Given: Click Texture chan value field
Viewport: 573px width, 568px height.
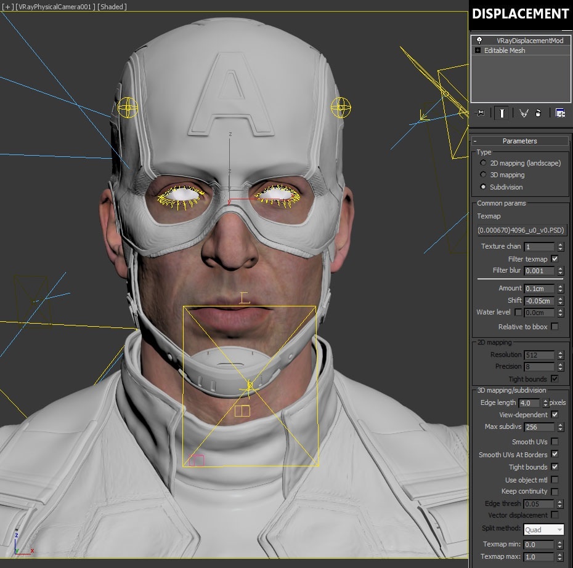Looking at the screenshot, I should [539, 247].
